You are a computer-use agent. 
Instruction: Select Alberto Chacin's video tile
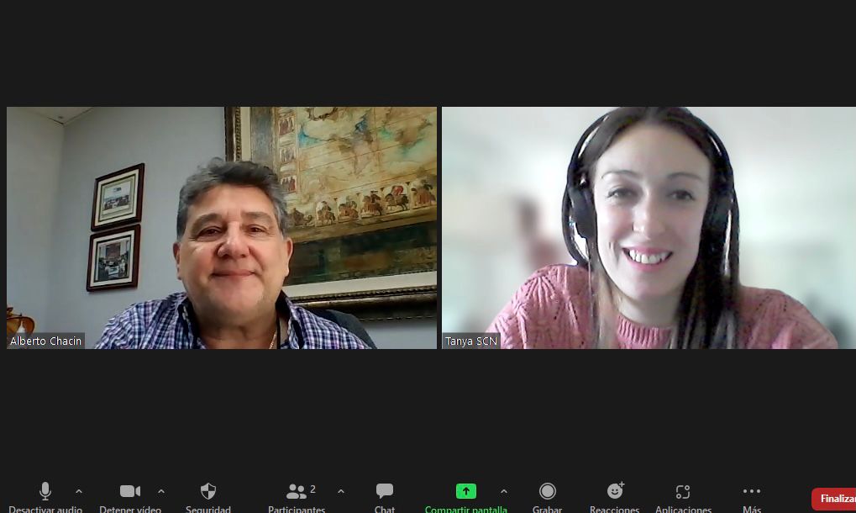pyautogui.click(x=222, y=227)
